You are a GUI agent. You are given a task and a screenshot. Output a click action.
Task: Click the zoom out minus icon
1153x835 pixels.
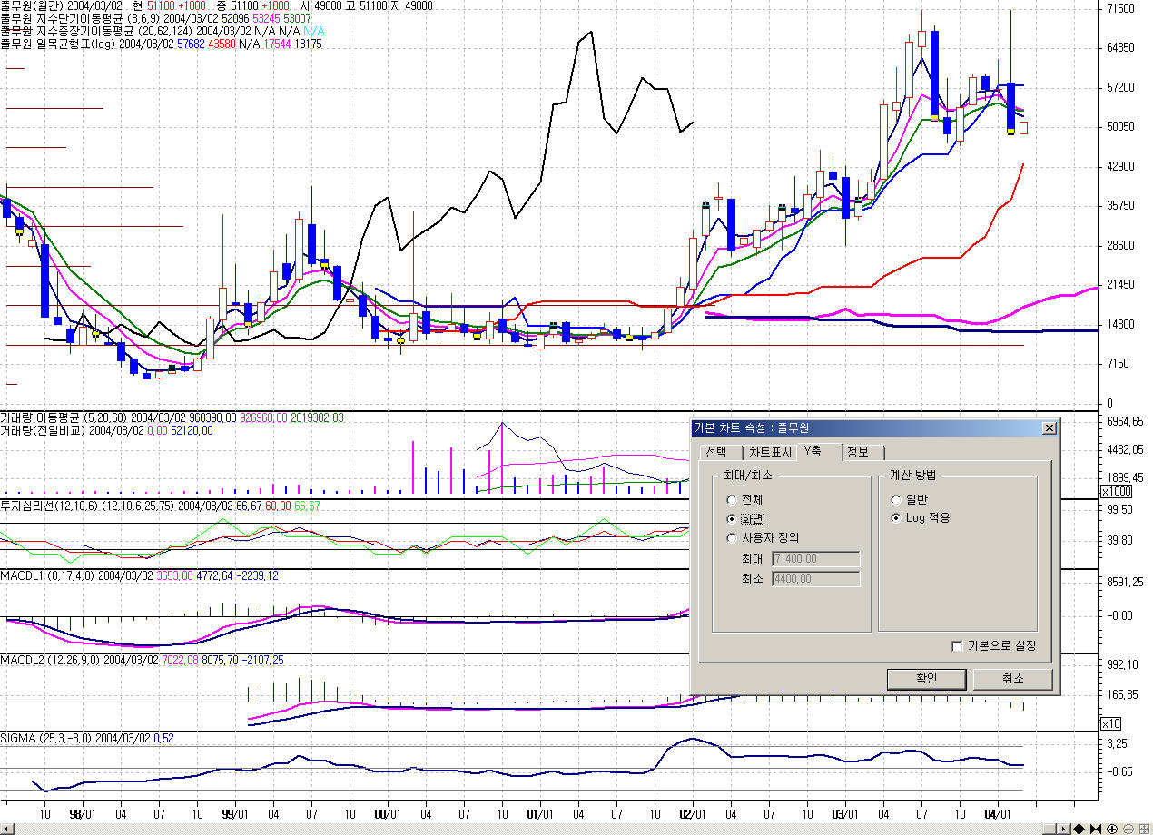coord(1128,829)
